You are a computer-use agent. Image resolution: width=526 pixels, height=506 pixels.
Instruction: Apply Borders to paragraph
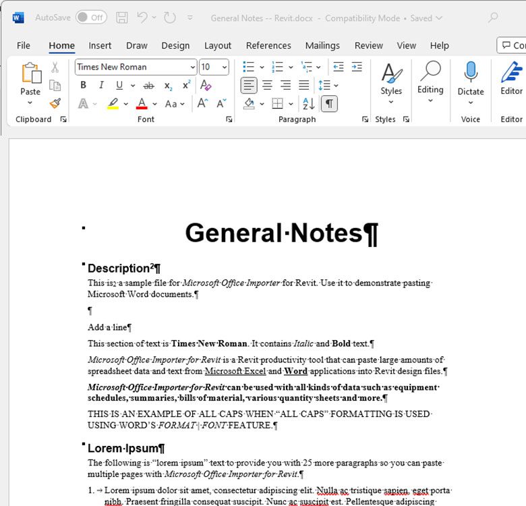[x=277, y=104]
